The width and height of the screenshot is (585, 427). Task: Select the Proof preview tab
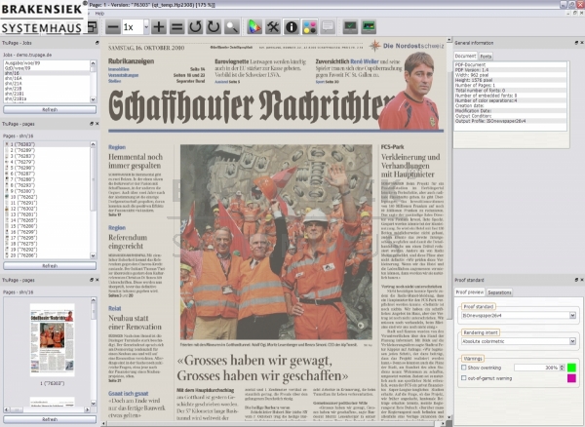pyautogui.click(x=470, y=292)
